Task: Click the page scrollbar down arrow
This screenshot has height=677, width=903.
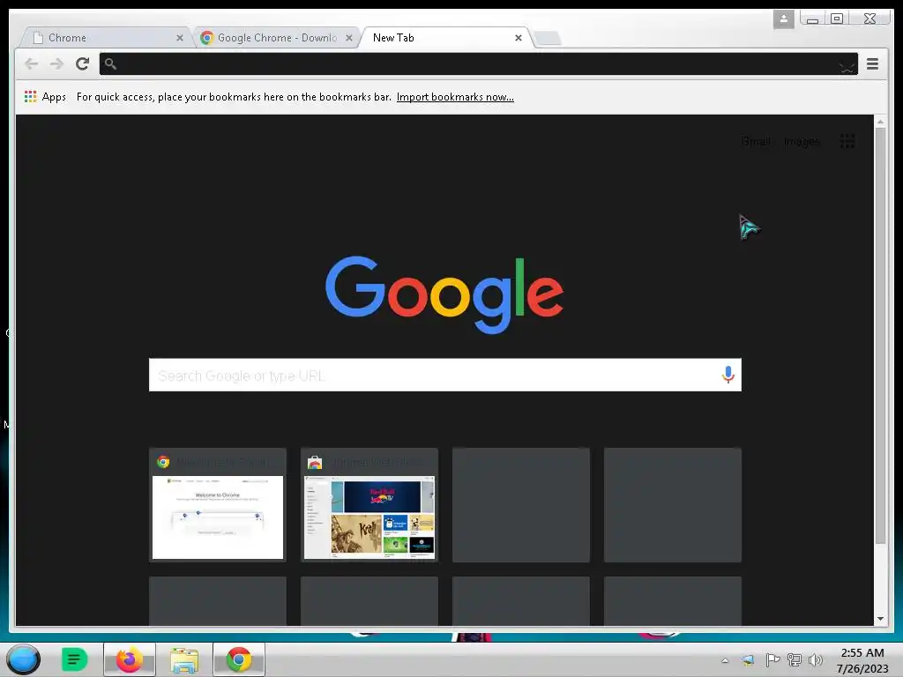Action: pyautogui.click(x=880, y=619)
